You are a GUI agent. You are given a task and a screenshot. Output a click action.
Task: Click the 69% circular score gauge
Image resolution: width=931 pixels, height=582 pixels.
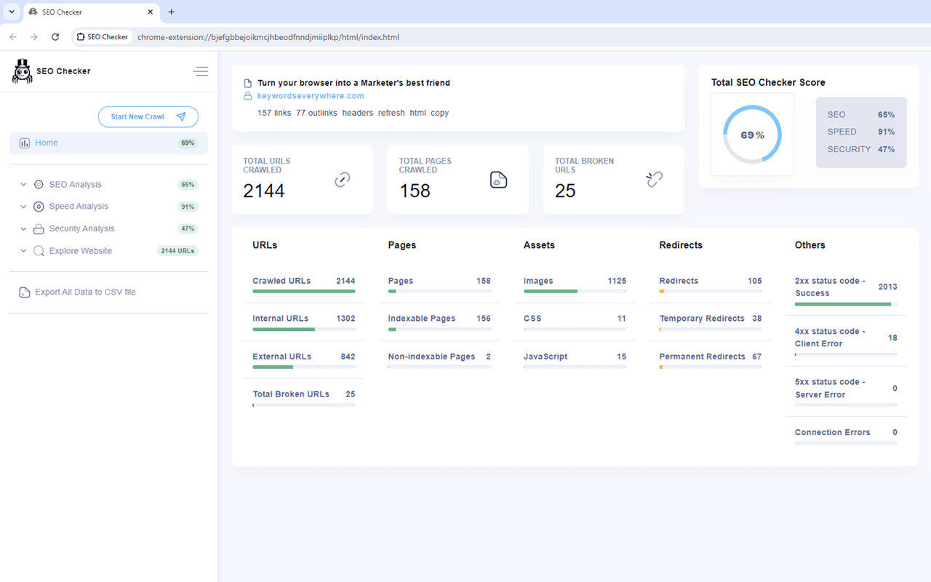click(752, 135)
